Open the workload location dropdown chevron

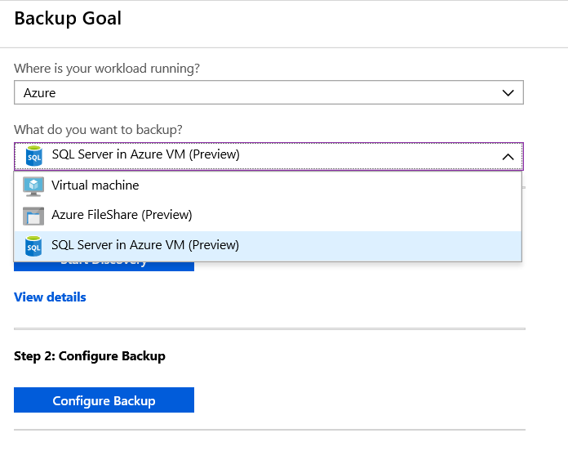[508, 93]
